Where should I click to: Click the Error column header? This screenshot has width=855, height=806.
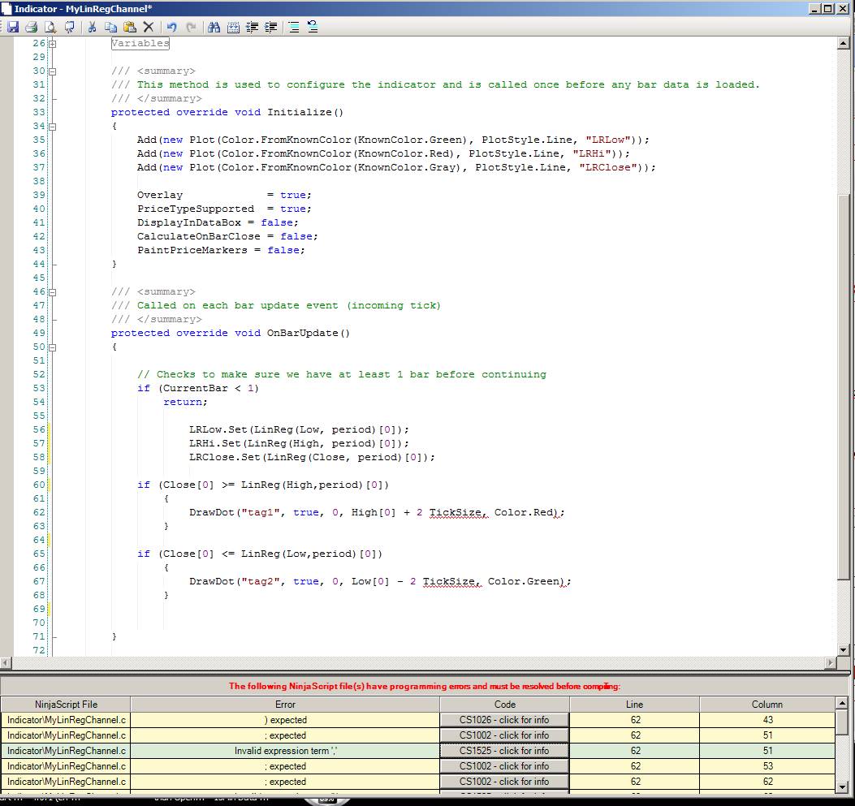click(x=285, y=705)
